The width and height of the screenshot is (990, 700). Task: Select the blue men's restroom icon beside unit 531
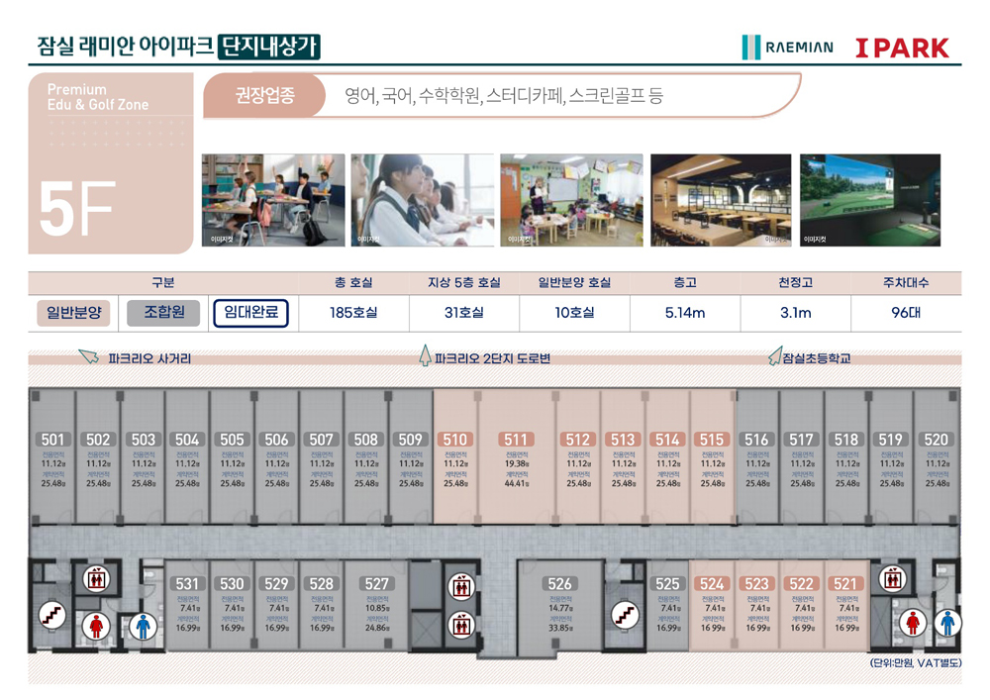(144, 626)
